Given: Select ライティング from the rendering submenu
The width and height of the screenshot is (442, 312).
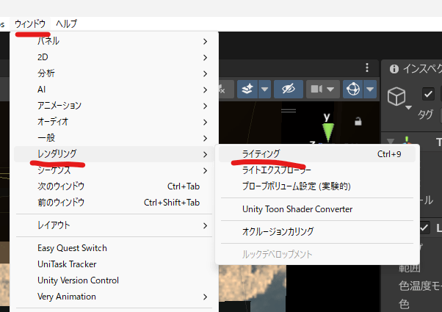Looking at the screenshot, I should (261, 153).
